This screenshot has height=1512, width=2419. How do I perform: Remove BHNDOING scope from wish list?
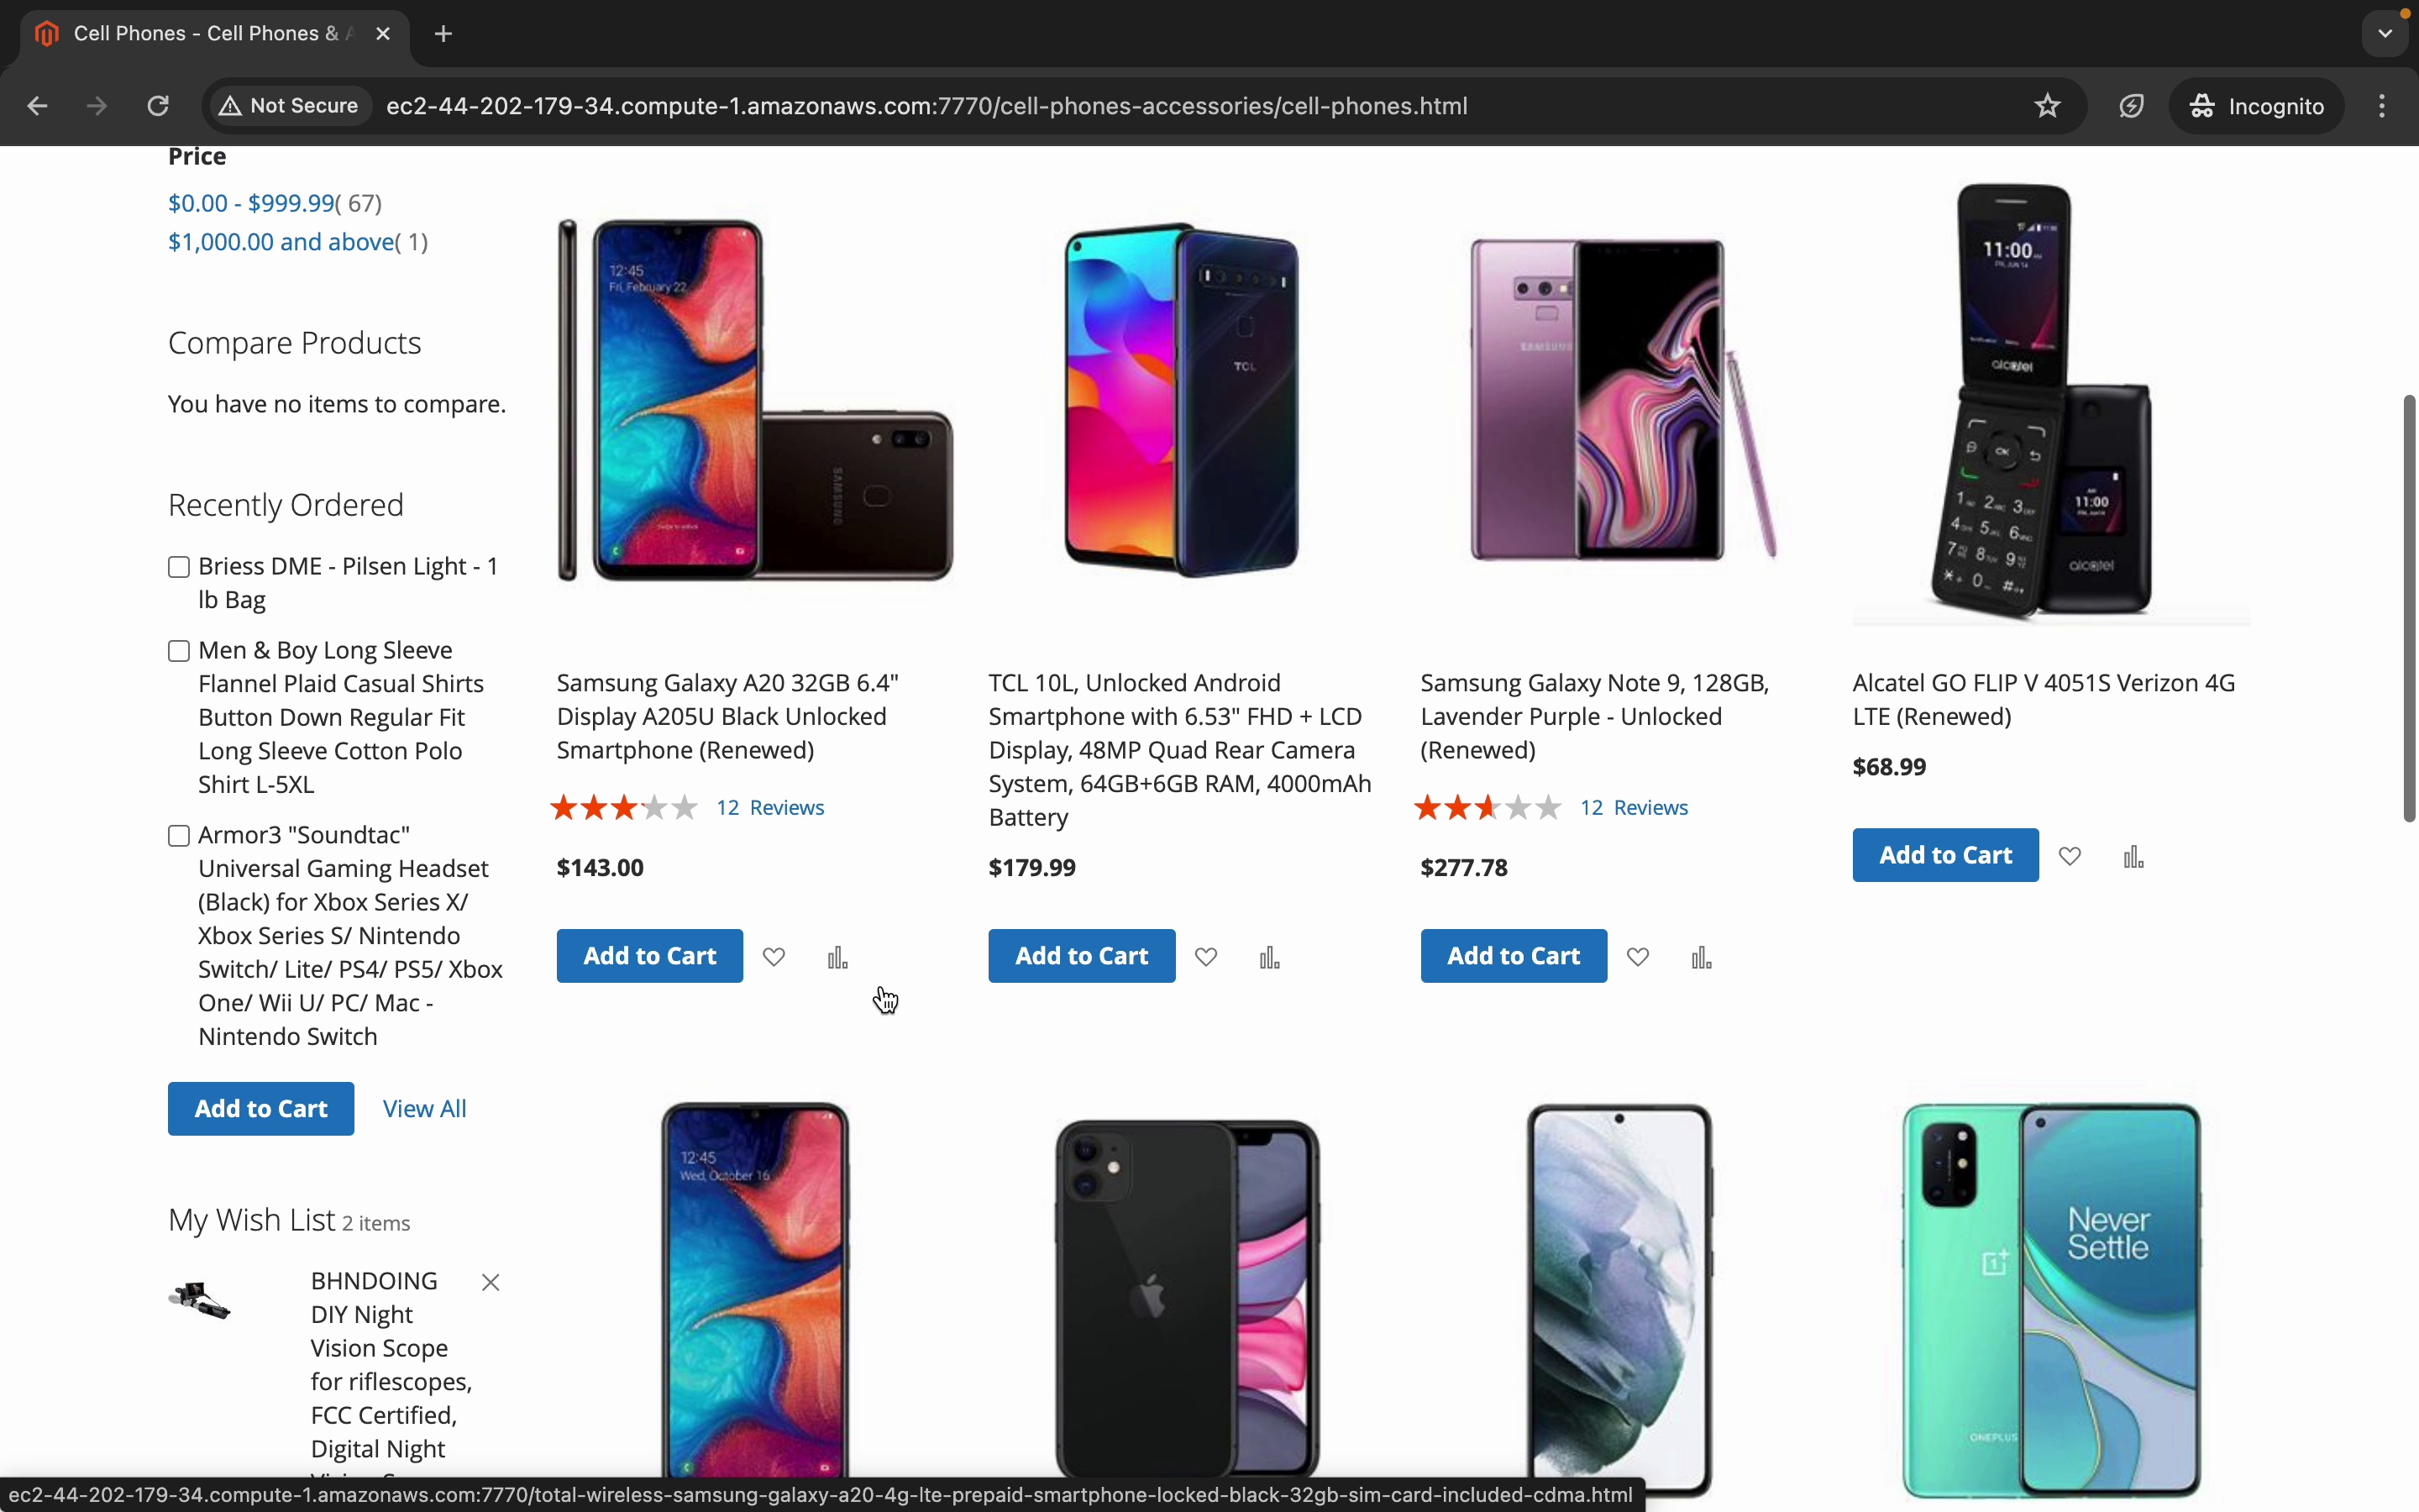click(x=491, y=1282)
